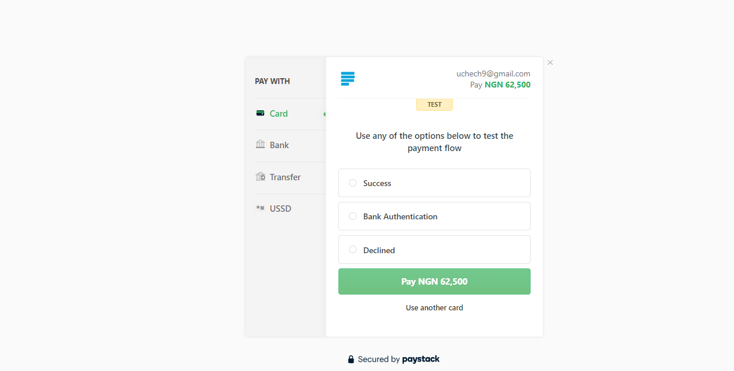Click the bank building icon in sidebar
Screen dimensions: 734x371
pyautogui.click(x=261, y=144)
